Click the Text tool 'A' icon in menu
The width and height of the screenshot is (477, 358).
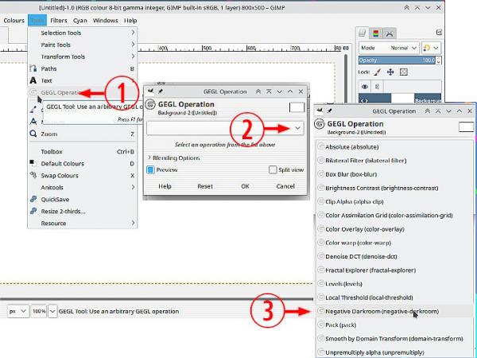pyautogui.click(x=33, y=80)
